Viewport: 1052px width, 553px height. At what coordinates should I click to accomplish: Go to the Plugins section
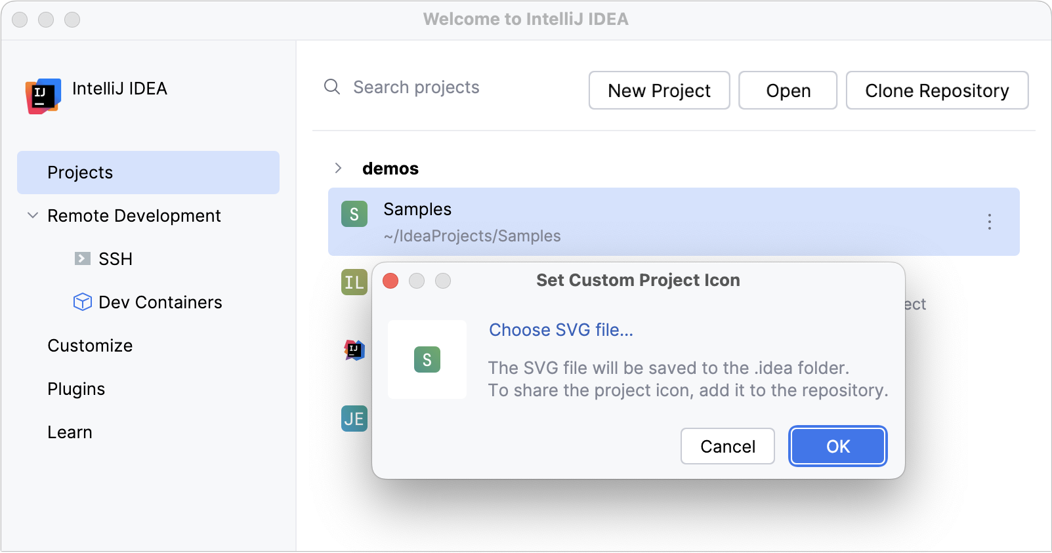76,389
